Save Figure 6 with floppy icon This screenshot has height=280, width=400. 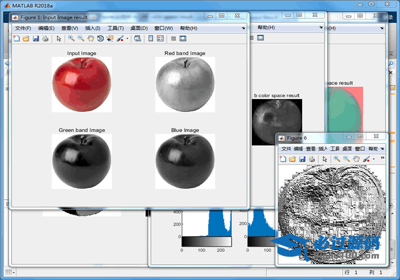[302, 159]
